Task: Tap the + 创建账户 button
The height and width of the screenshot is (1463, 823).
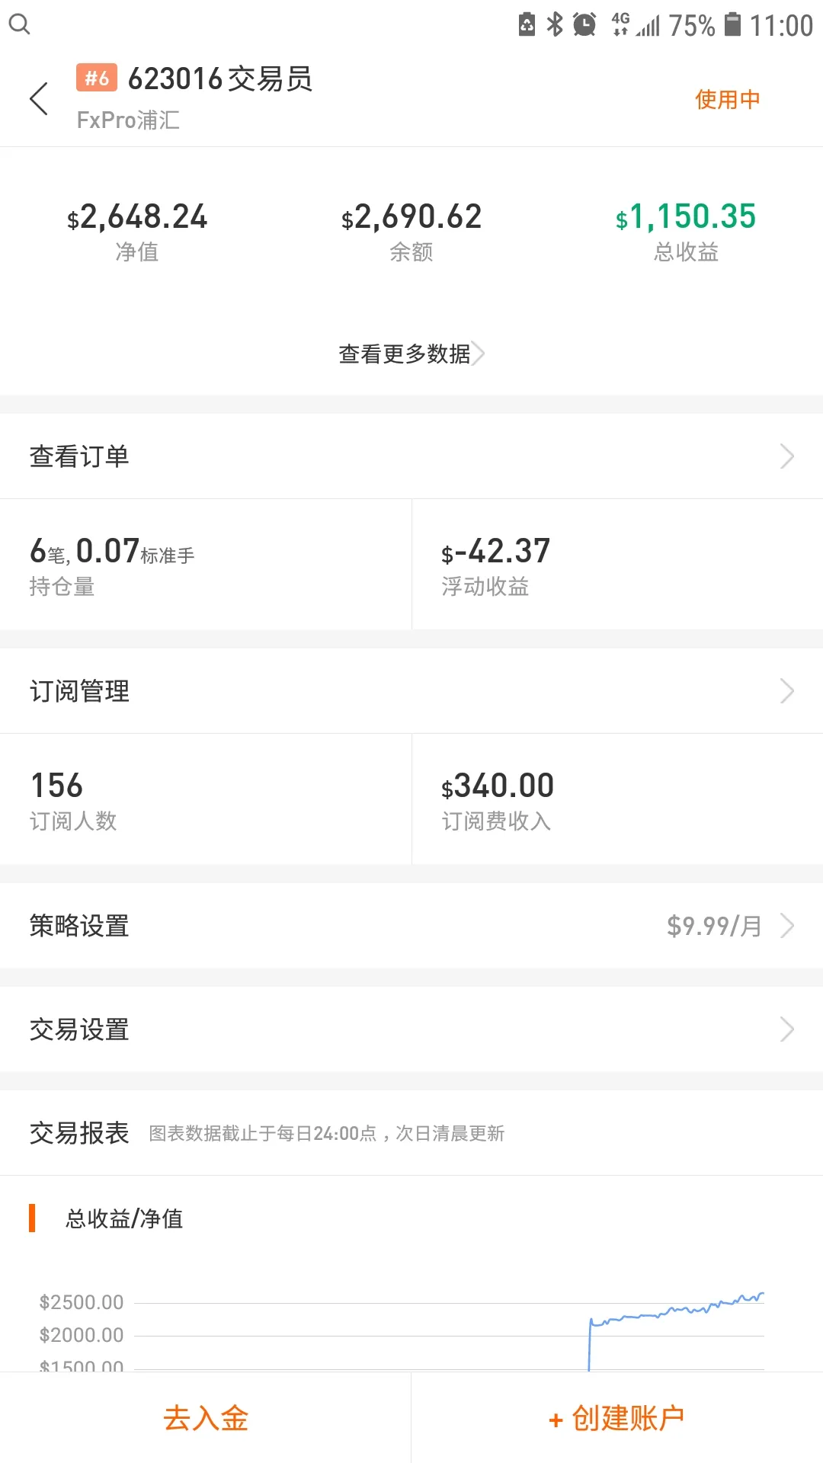Action: pyautogui.click(x=617, y=1418)
